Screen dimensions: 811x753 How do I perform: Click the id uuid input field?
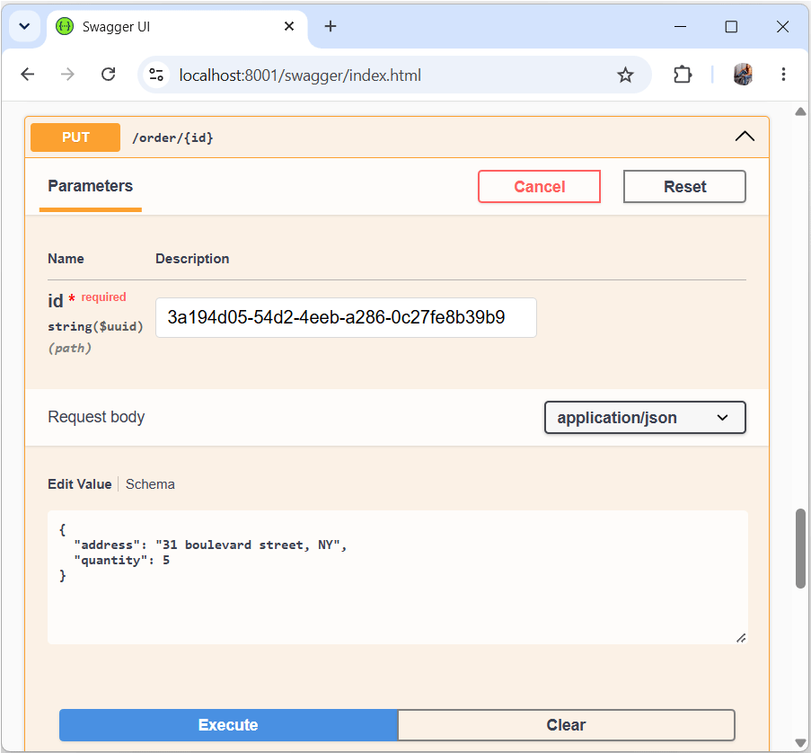click(x=346, y=317)
